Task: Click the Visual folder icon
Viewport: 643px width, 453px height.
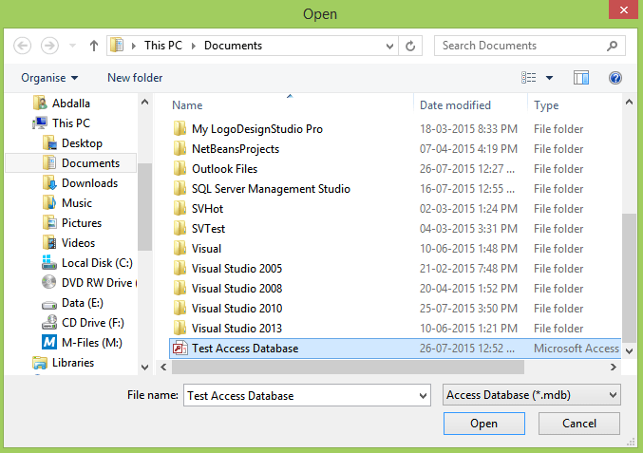Action: coord(180,249)
